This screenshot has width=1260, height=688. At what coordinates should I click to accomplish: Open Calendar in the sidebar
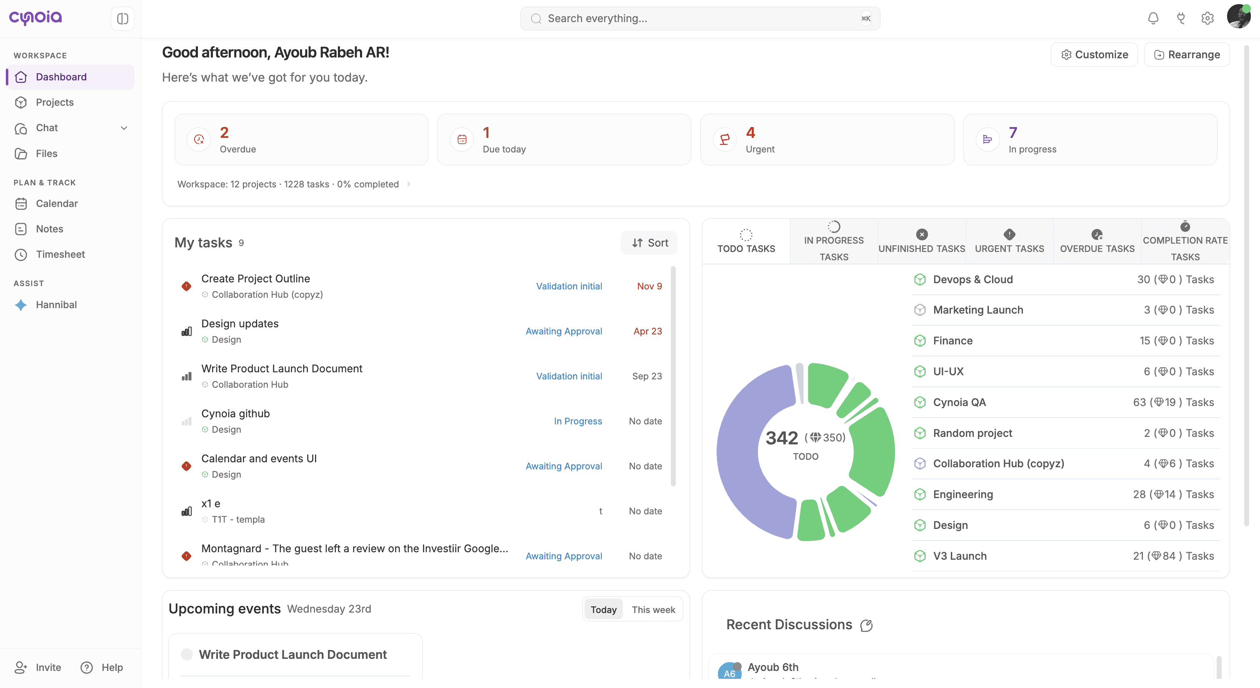pos(70,204)
